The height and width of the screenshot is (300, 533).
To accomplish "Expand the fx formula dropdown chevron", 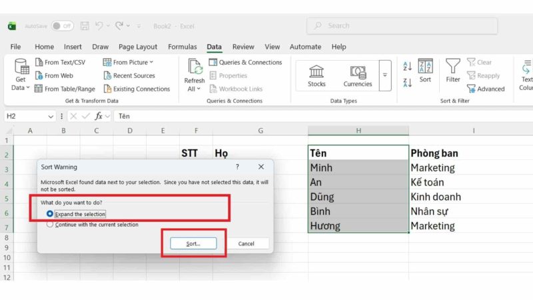I will point(107,116).
